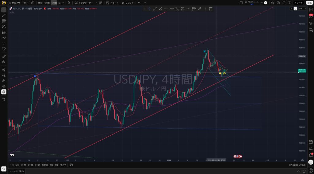The height and width of the screenshot is (174, 314).
Task: Open chart settings gear icon
Action: coord(278,3)
